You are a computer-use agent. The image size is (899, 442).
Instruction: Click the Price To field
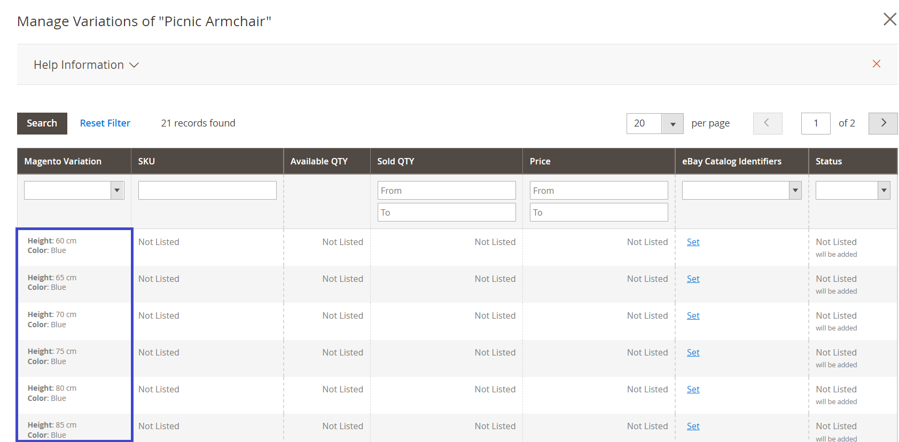(x=598, y=212)
